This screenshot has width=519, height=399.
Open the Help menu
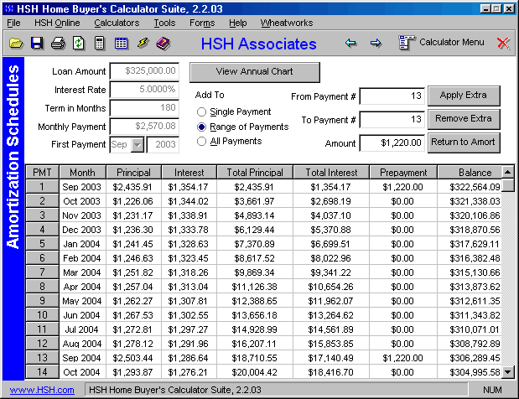coord(237,23)
